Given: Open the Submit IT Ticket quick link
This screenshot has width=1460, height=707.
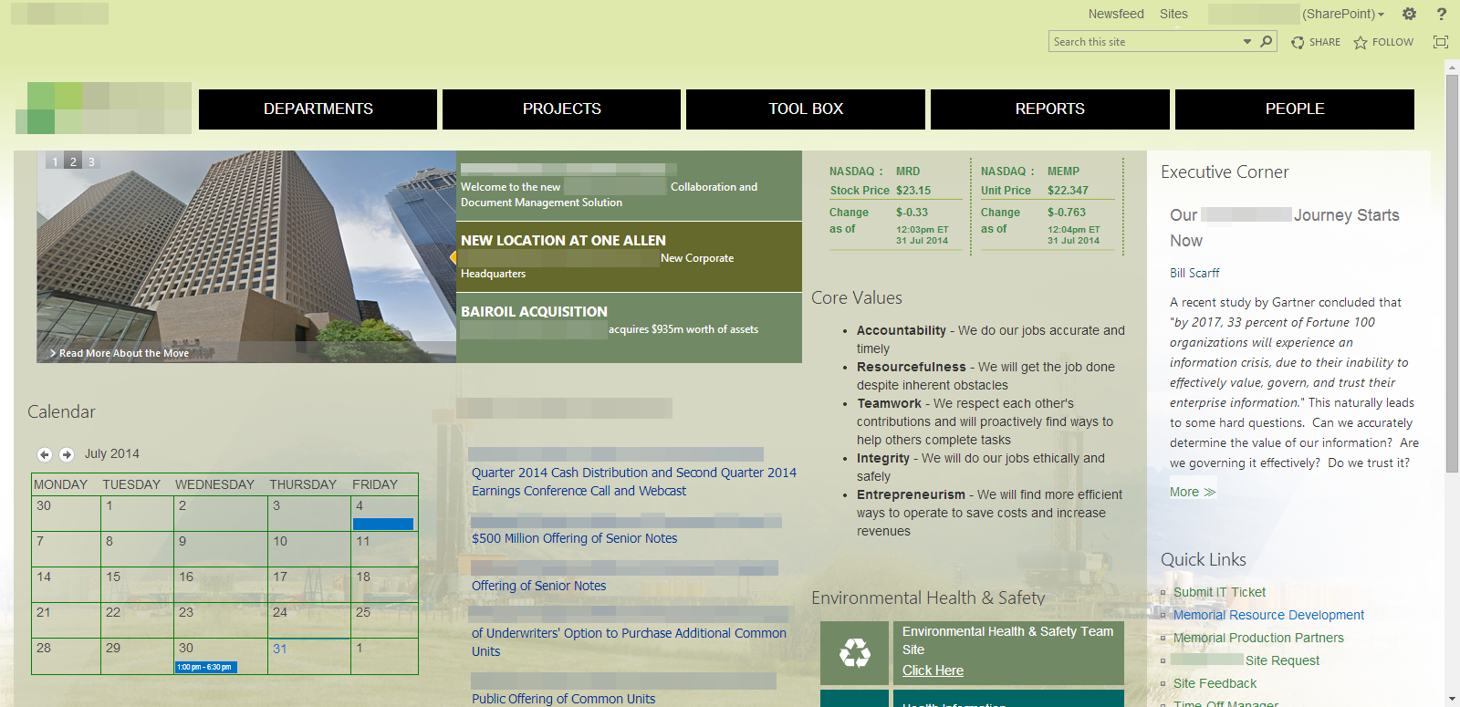Looking at the screenshot, I should point(1219,592).
